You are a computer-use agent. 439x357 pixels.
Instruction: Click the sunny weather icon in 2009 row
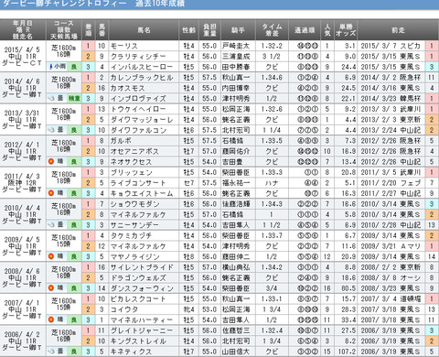51,256
